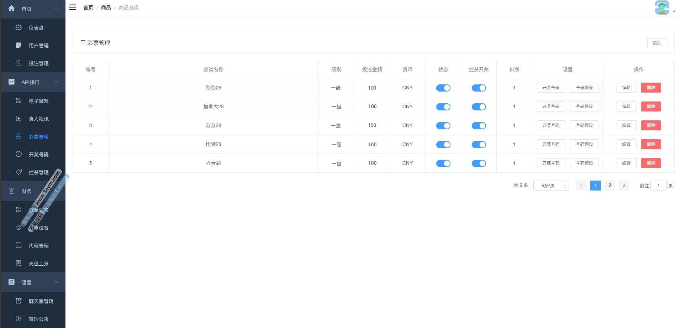This screenshot has height=328, width=681.
Task: Open the 5条/页 page size dropdown
Action: (551, 185)
